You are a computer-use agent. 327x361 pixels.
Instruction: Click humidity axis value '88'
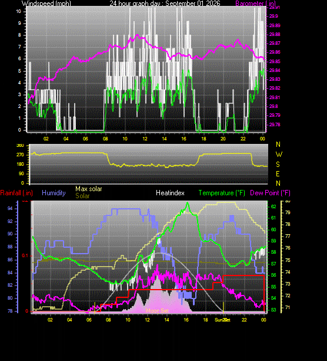tap(10, 247)
